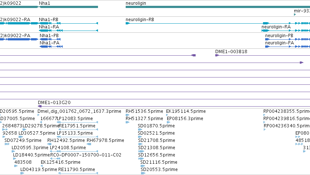Screen dimensions: 310x175
Task: Select the RH67978.5prime EST marker
Action: click(89, 144)
